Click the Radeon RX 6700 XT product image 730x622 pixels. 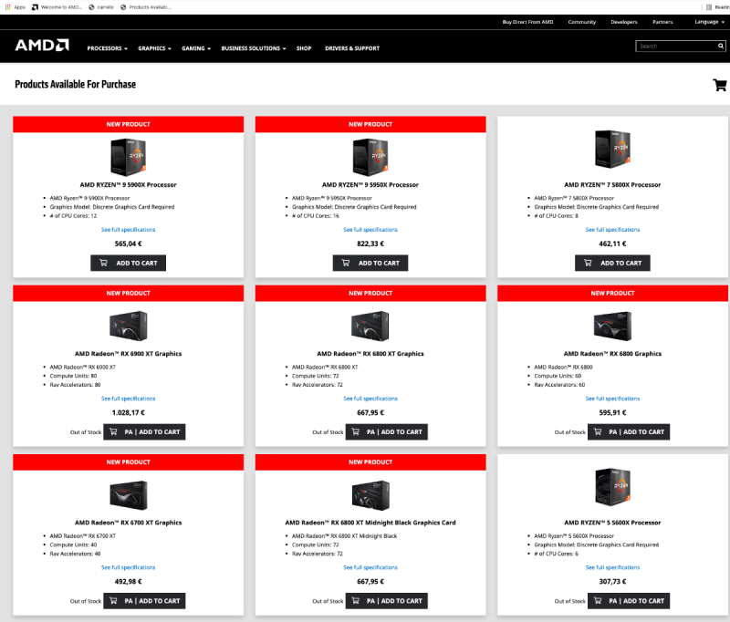tap(128, 495)
